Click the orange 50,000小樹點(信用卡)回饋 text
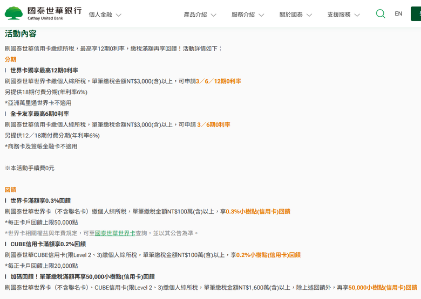The image size is (421, 299). click(383, 288)
